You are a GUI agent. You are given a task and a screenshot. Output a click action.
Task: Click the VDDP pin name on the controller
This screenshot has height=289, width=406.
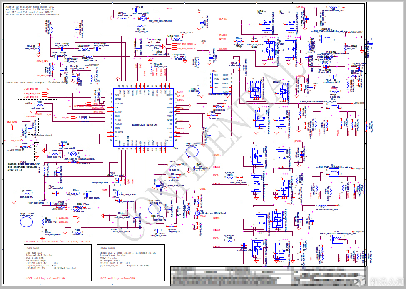pos(170,116)
